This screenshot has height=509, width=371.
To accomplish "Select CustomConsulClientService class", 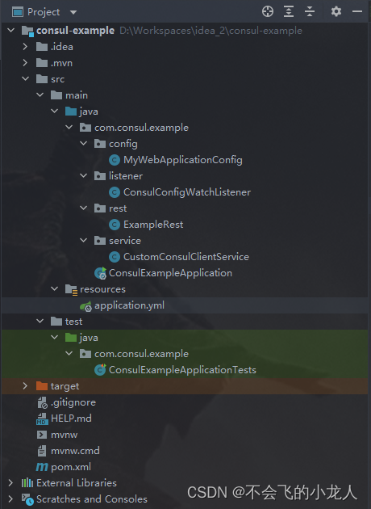I will 186,257.
